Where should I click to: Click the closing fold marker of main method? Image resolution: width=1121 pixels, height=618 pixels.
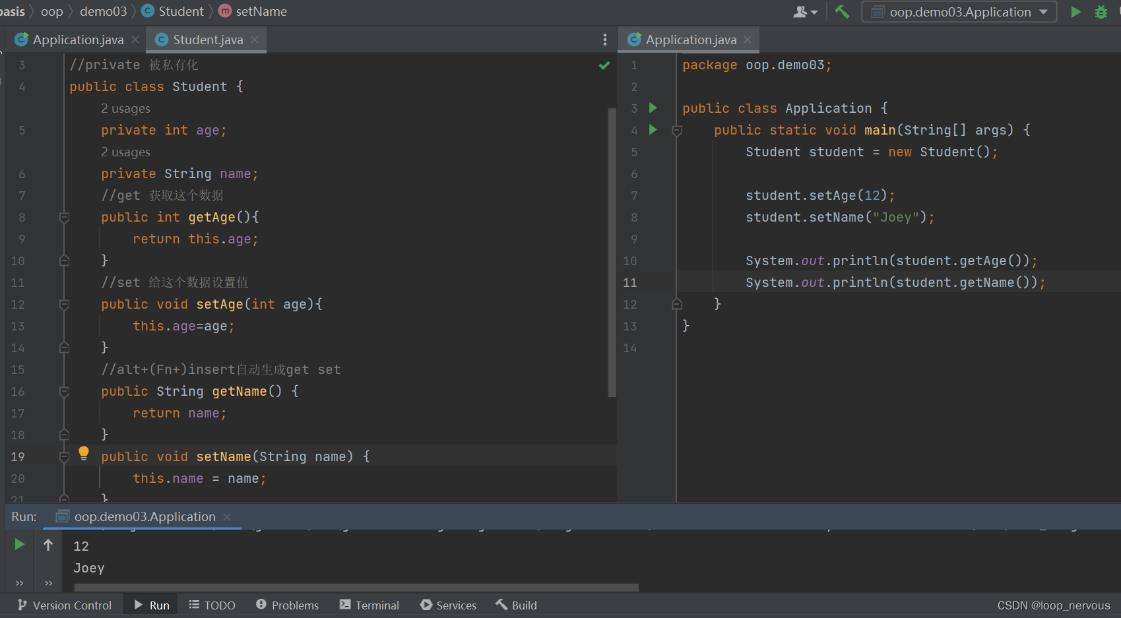tap(676, 304)
